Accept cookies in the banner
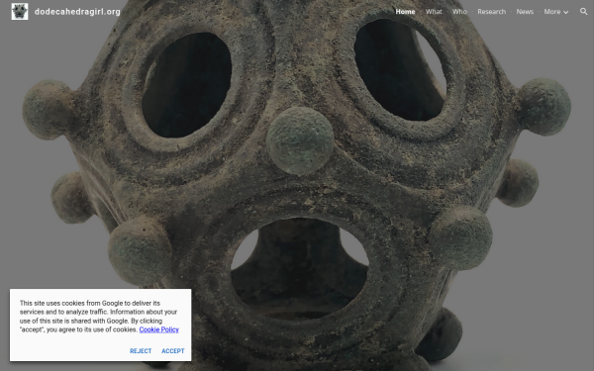This screenshot has height=371, width=594. coord(173,351)
